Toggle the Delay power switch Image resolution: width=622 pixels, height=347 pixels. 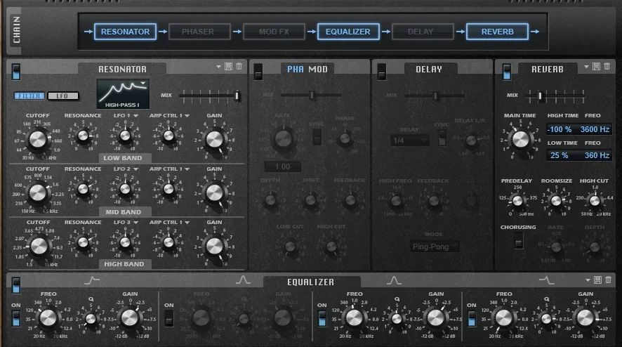click(382, 72)
